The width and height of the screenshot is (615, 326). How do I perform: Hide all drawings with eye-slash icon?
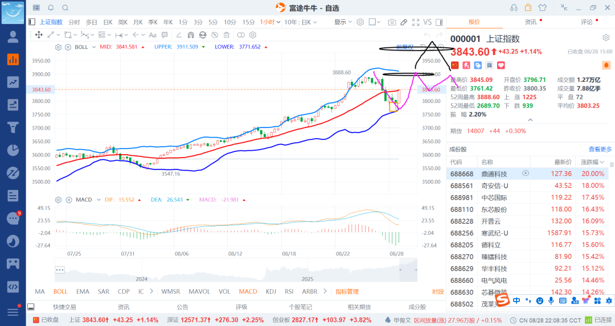(215, 35)
